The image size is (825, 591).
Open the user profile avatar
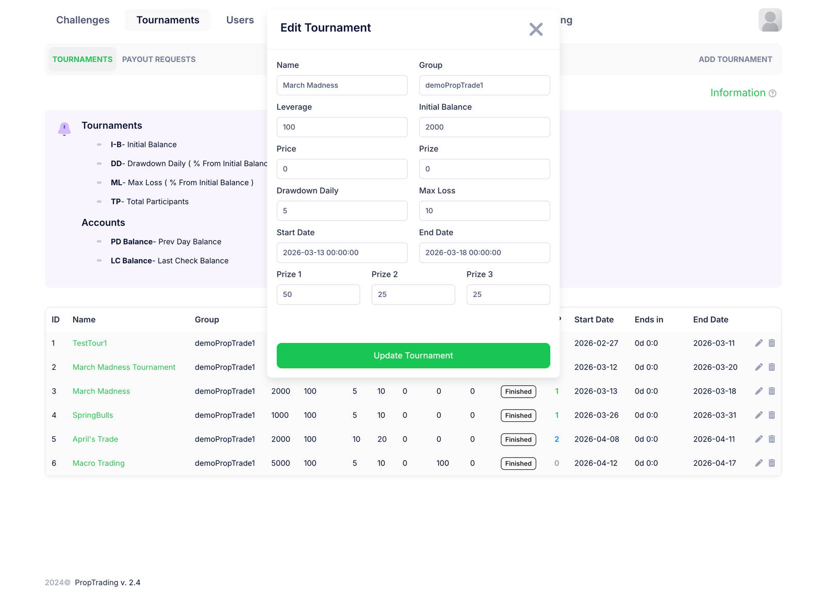770,20
